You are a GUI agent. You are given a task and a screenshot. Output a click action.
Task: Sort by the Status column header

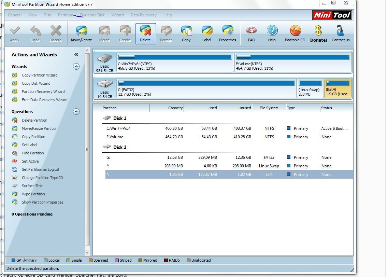tap(337, 108)
